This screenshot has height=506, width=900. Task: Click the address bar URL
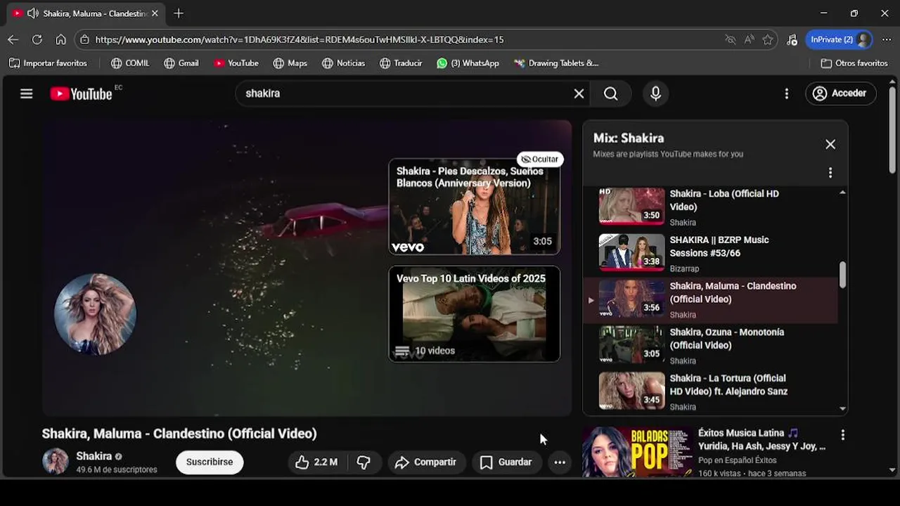click(300, 39)
